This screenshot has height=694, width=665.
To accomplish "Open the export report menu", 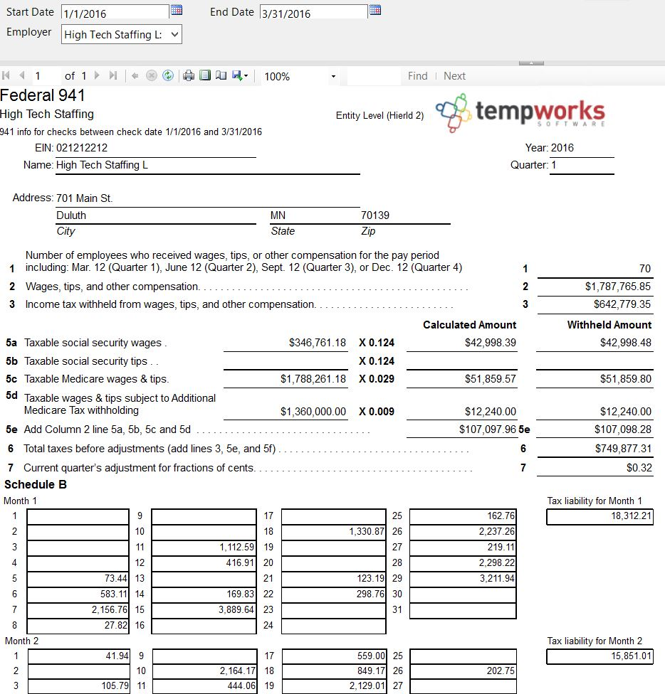I will point(240,76).
